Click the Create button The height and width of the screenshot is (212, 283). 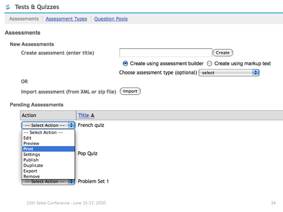tap(223, 53)
